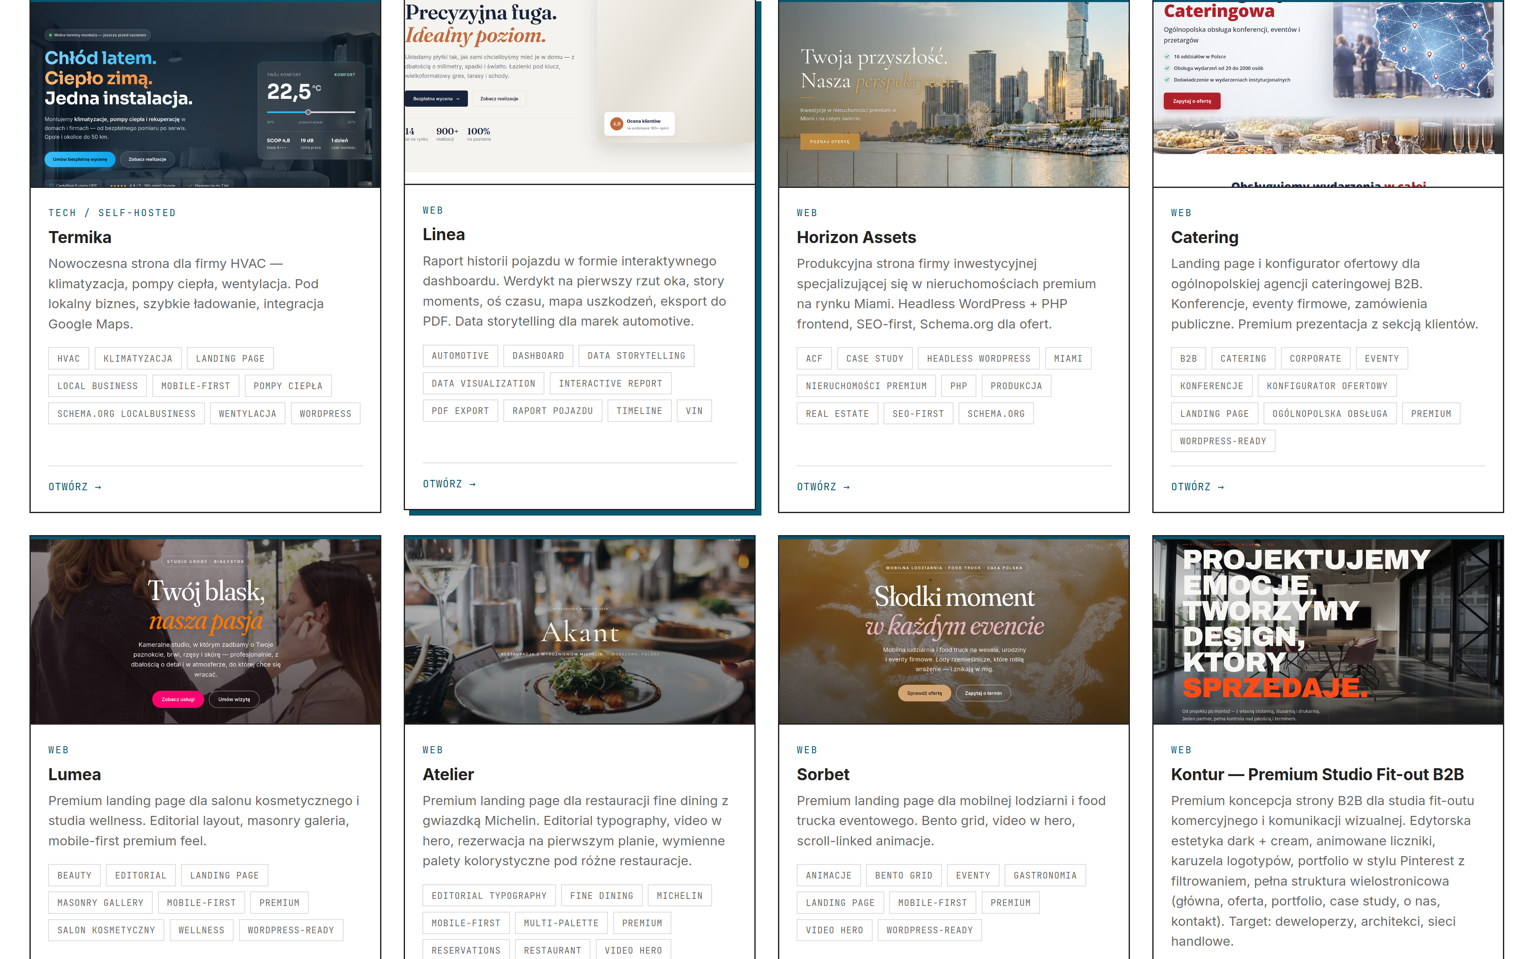The image size is (1527, 959).
Task: Open the Termika preview thumbnail
Action: (205, 94)
